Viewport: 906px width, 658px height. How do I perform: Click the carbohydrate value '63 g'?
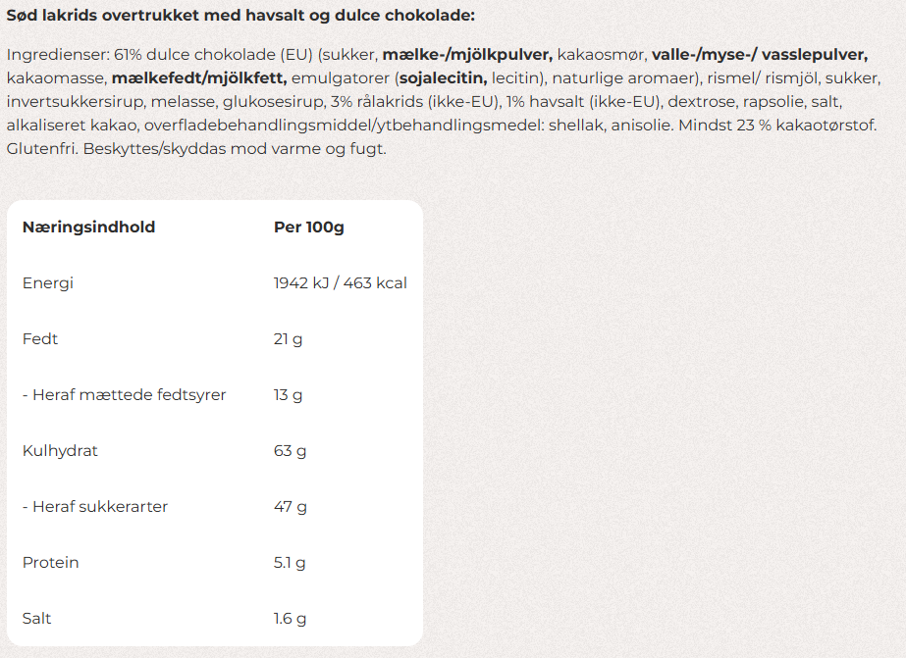tap(290, 451)
